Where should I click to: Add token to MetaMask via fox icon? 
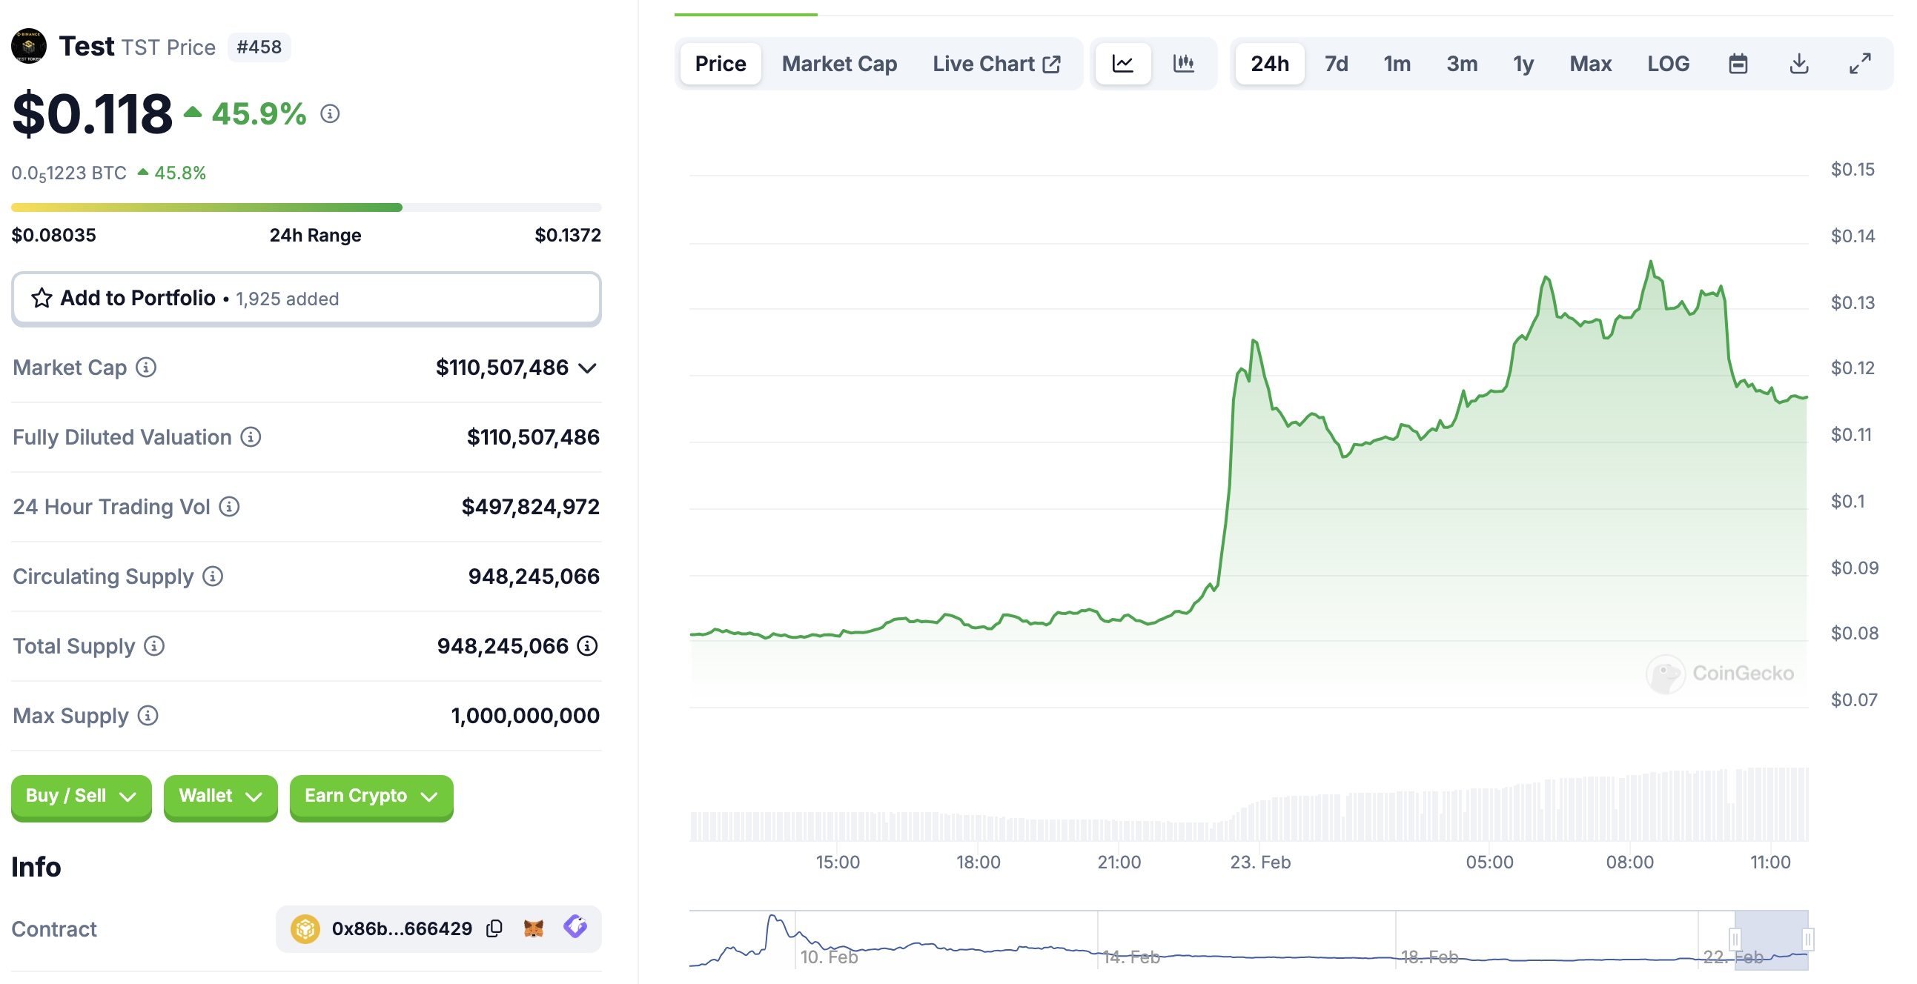pyautogui.click(x=534, y=928)
